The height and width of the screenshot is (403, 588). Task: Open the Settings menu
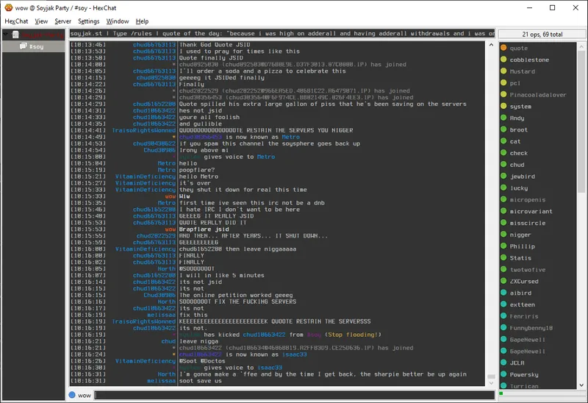pyautogui.click(x=88, y=21)
